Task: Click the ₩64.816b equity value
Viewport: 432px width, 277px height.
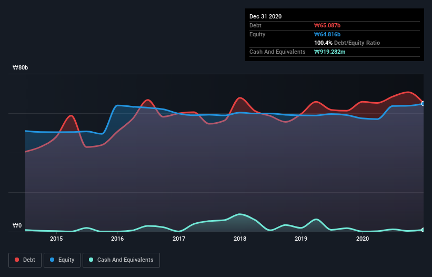Action: [x=327, y=34]
